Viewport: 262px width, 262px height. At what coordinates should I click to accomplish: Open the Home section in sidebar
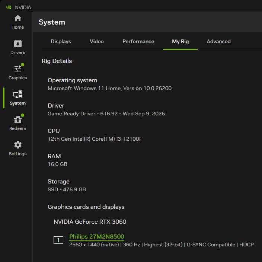[17, 22]
